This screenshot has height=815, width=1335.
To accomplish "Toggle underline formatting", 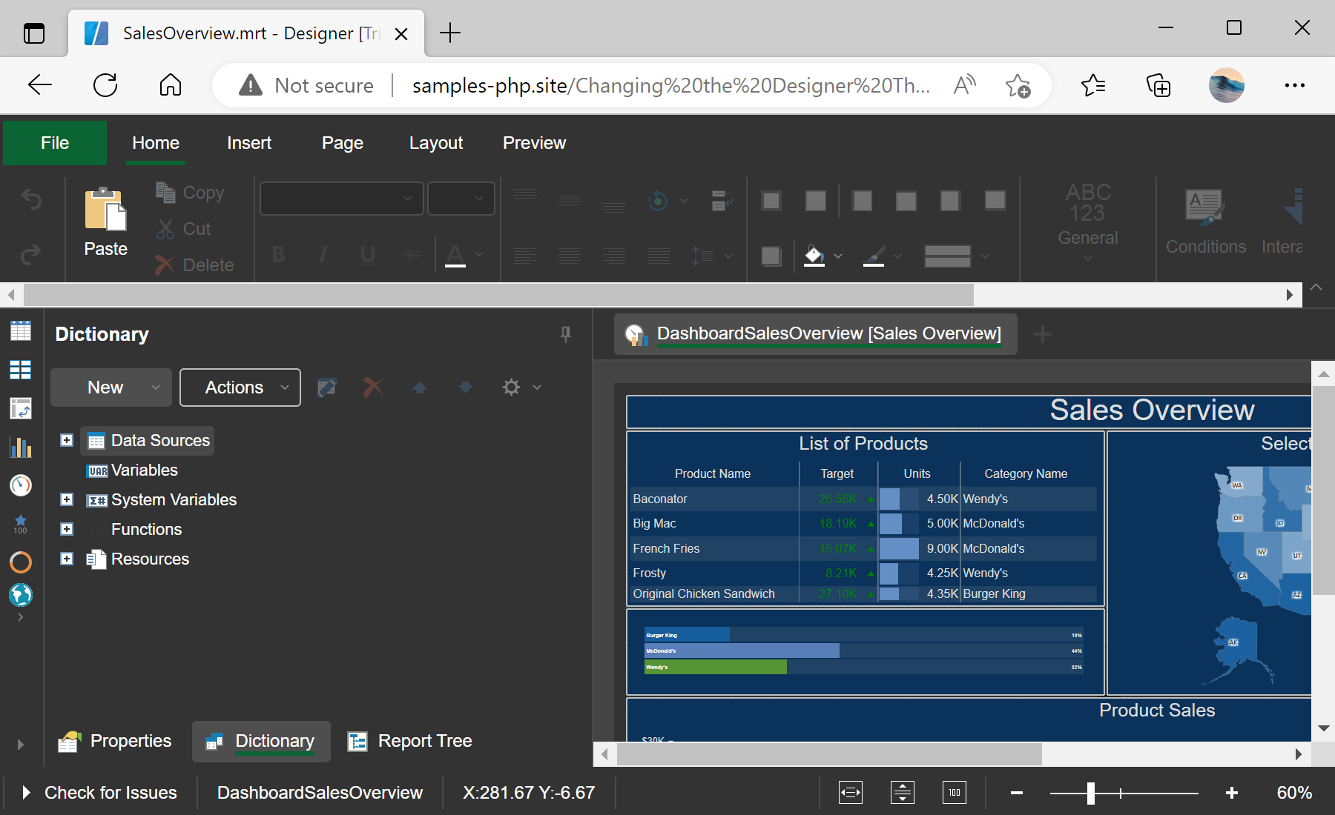I will 367,255.
